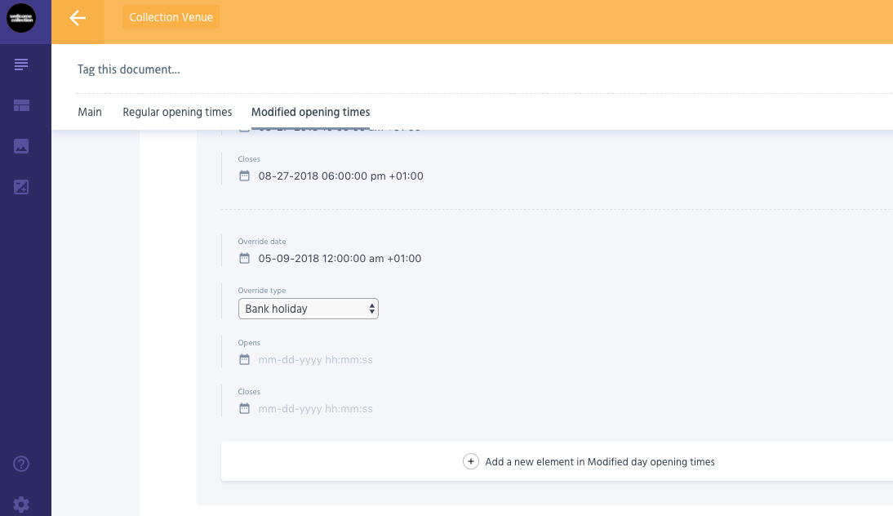Click the Collection Venue label

pos(171,17)
